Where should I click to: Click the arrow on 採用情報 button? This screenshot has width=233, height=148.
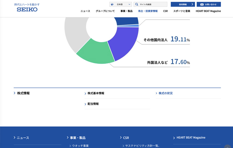(192, 4)
